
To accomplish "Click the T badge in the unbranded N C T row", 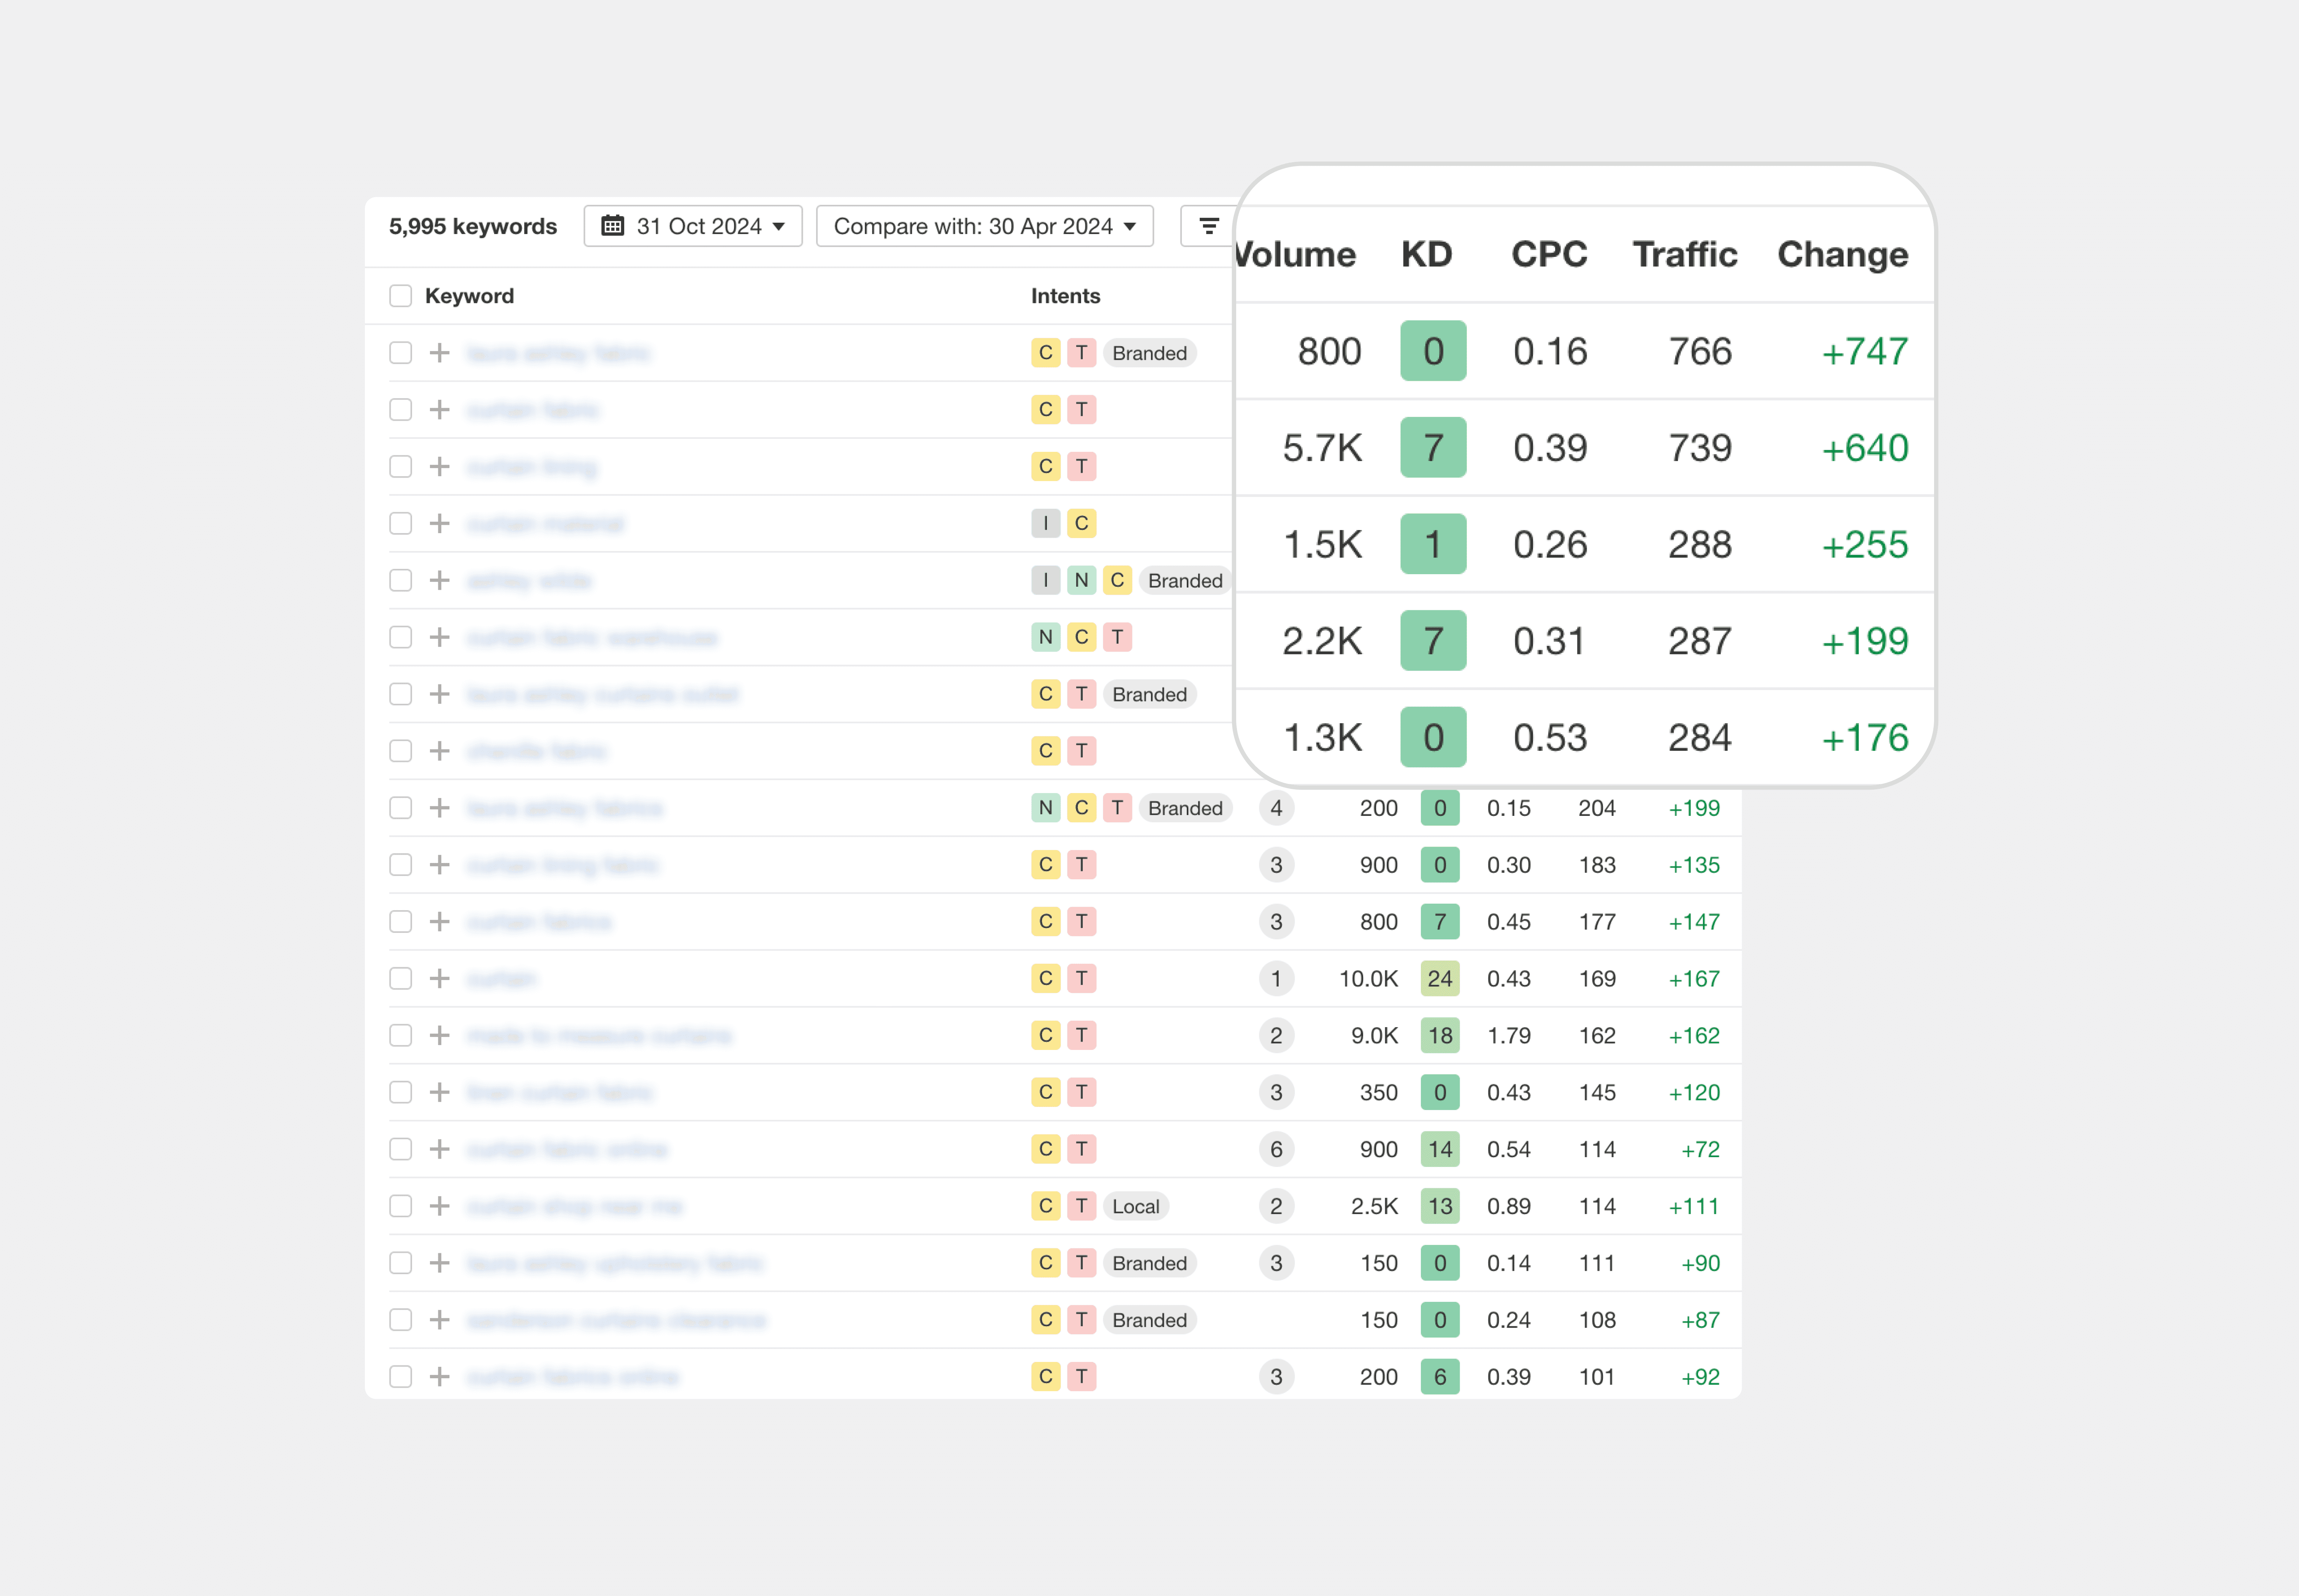I will (1118, 637).
